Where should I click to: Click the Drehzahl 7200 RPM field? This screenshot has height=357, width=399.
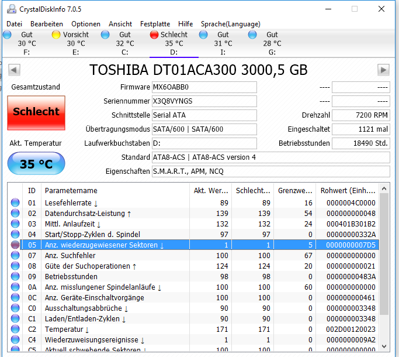point(361,115)
